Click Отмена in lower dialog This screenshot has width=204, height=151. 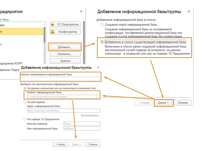93,144
